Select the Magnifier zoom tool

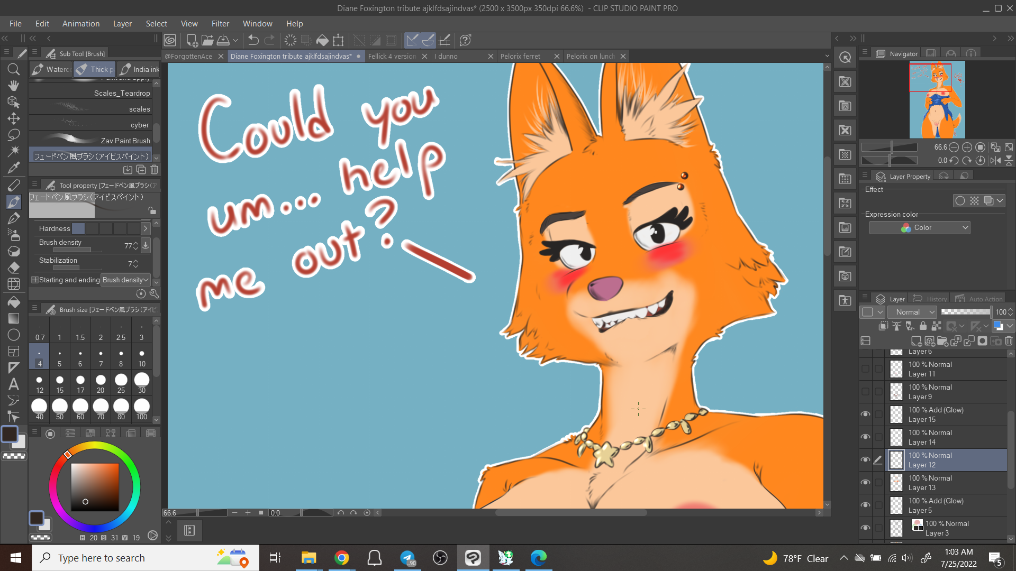click(14, 69)
